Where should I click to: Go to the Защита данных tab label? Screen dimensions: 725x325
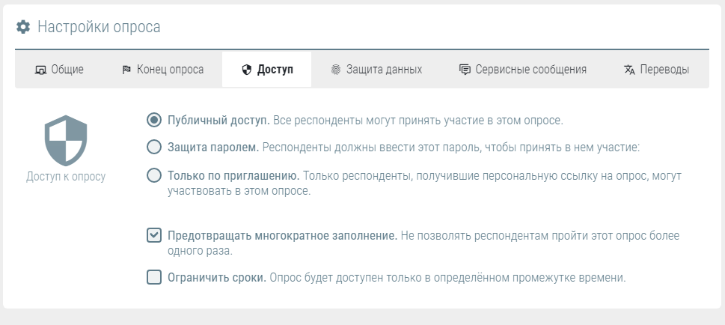[384, 70]
